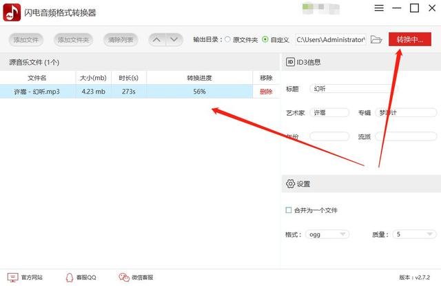441x286 pixels.
Task: Click the 56% conversion progress cell
Action: [x=199, y=92]
